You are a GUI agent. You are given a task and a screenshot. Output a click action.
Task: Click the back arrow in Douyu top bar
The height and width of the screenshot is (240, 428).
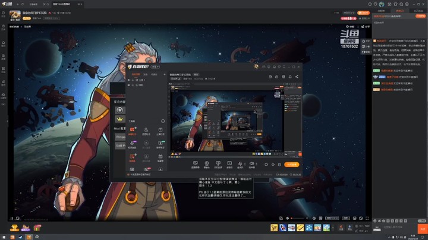18,4
